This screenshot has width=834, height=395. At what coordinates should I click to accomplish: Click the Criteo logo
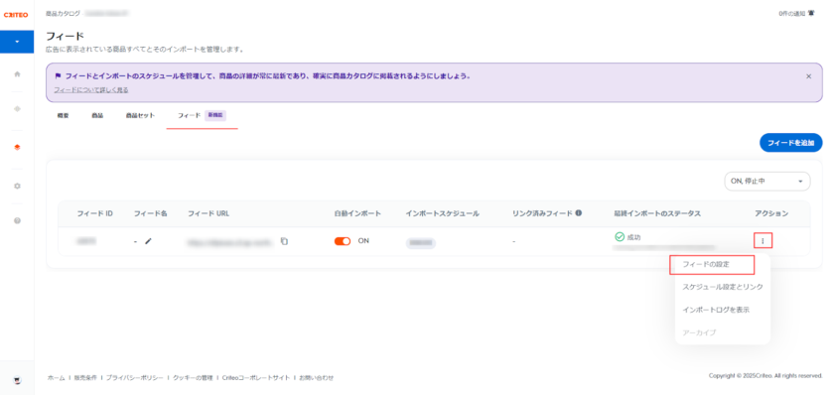point(16,15)
